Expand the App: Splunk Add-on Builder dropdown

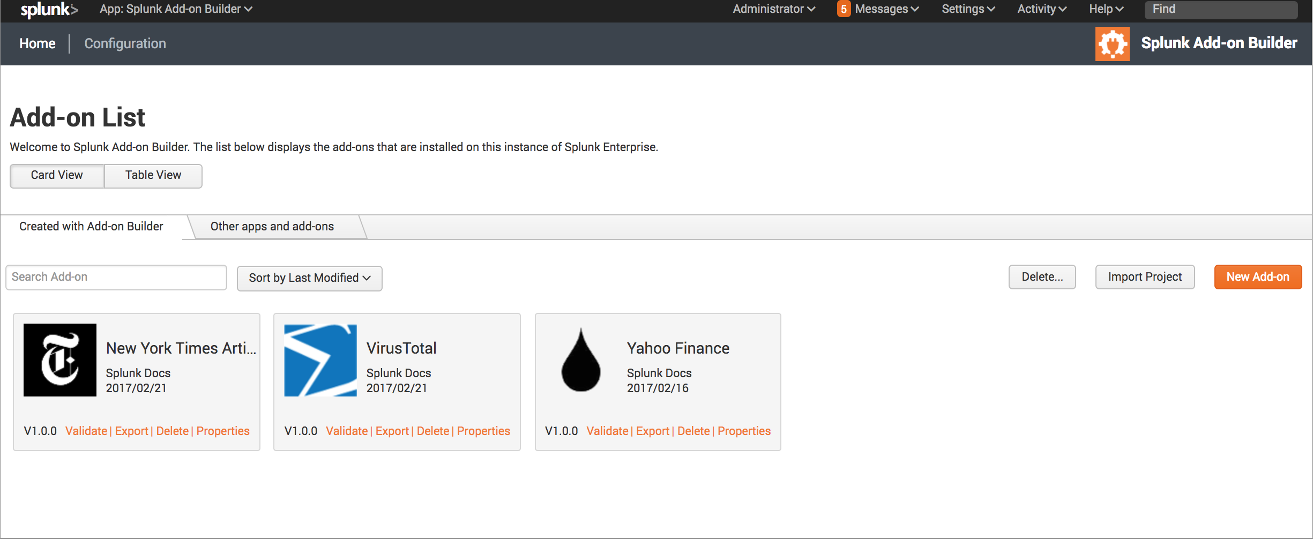click(176, 9)
